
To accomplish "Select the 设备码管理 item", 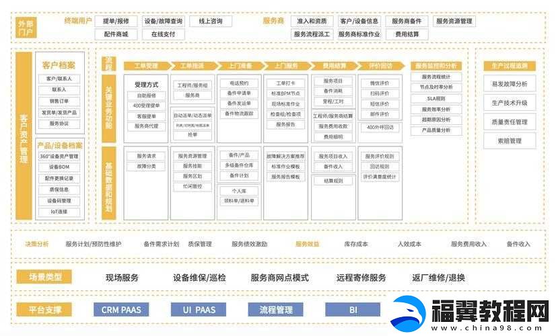I will (59, 201).
